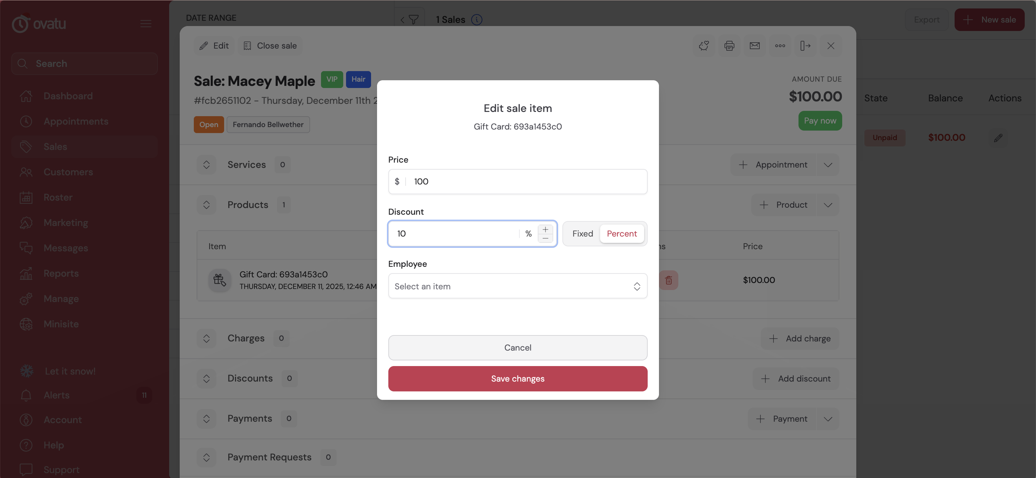Expand the Product button dropdown arrow
This screenshot has height=478, width=1036.
coord(828,205)
